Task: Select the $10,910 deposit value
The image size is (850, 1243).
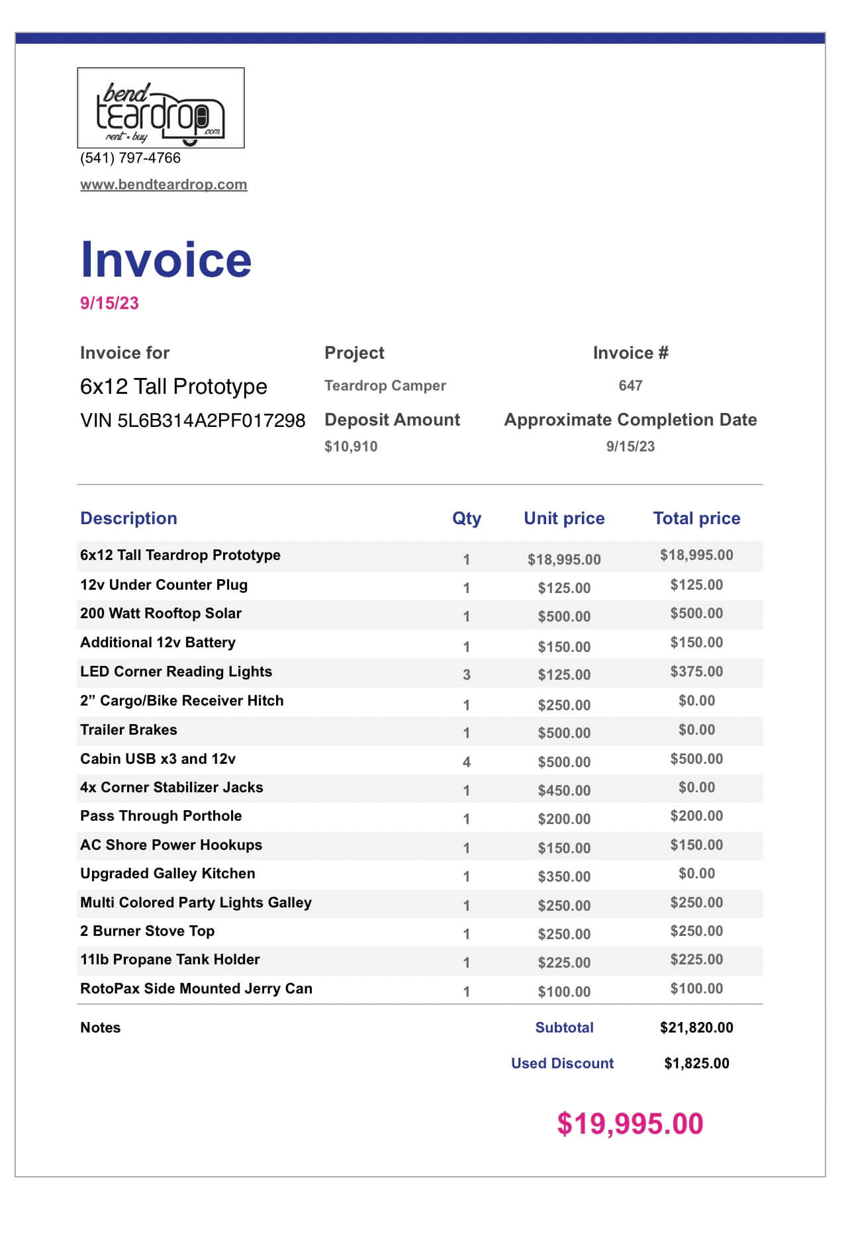Action: pyautogui.click(x=351, y=447)
